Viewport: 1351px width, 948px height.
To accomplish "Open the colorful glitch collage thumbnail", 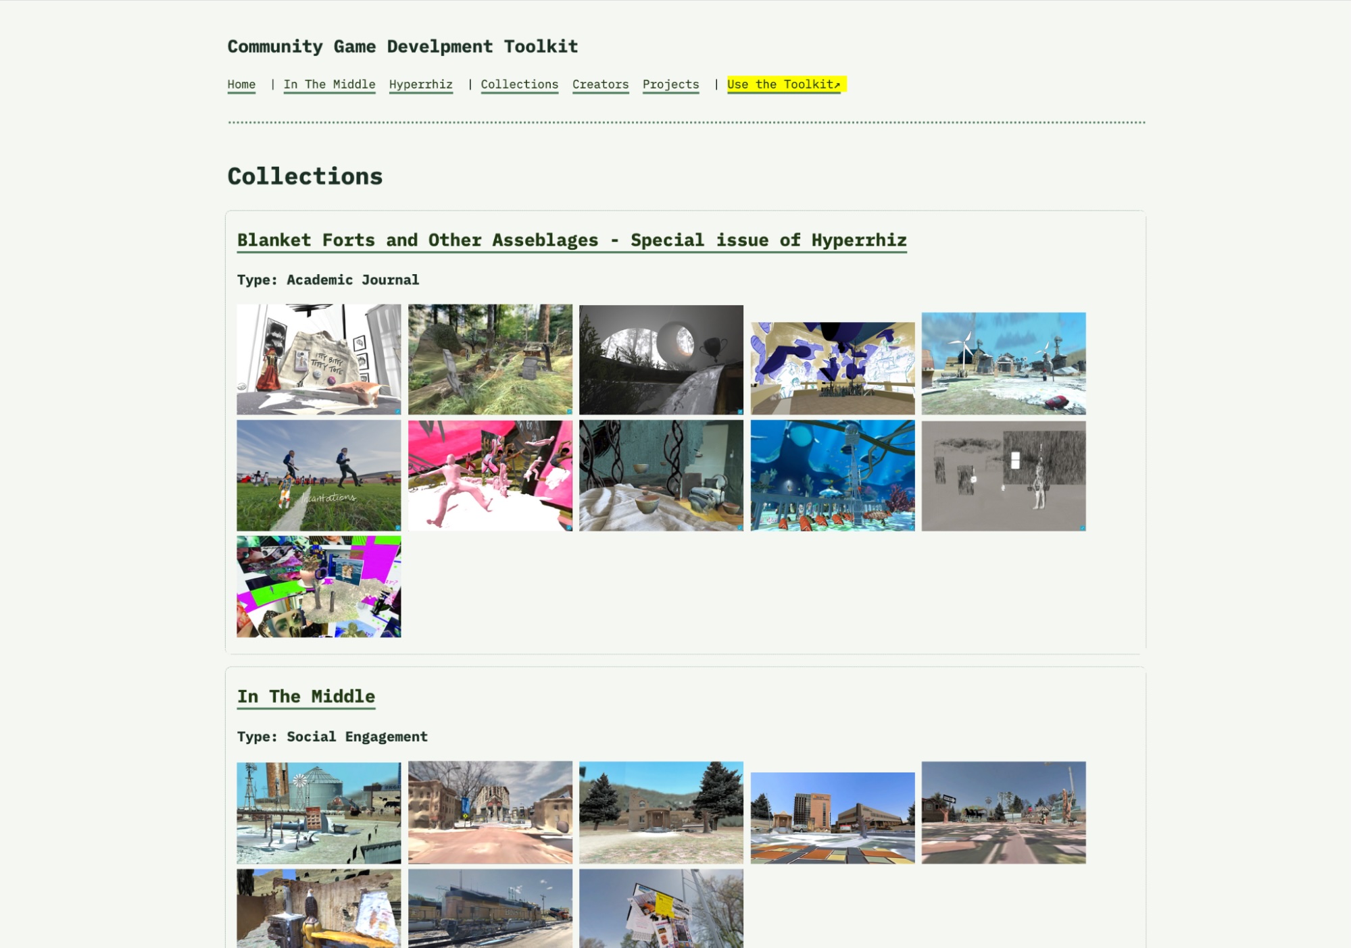I will [318, 587].
